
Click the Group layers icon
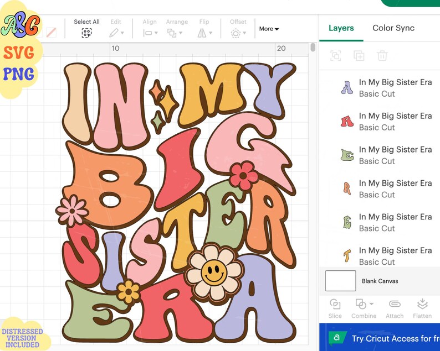(x=336, y=56)
